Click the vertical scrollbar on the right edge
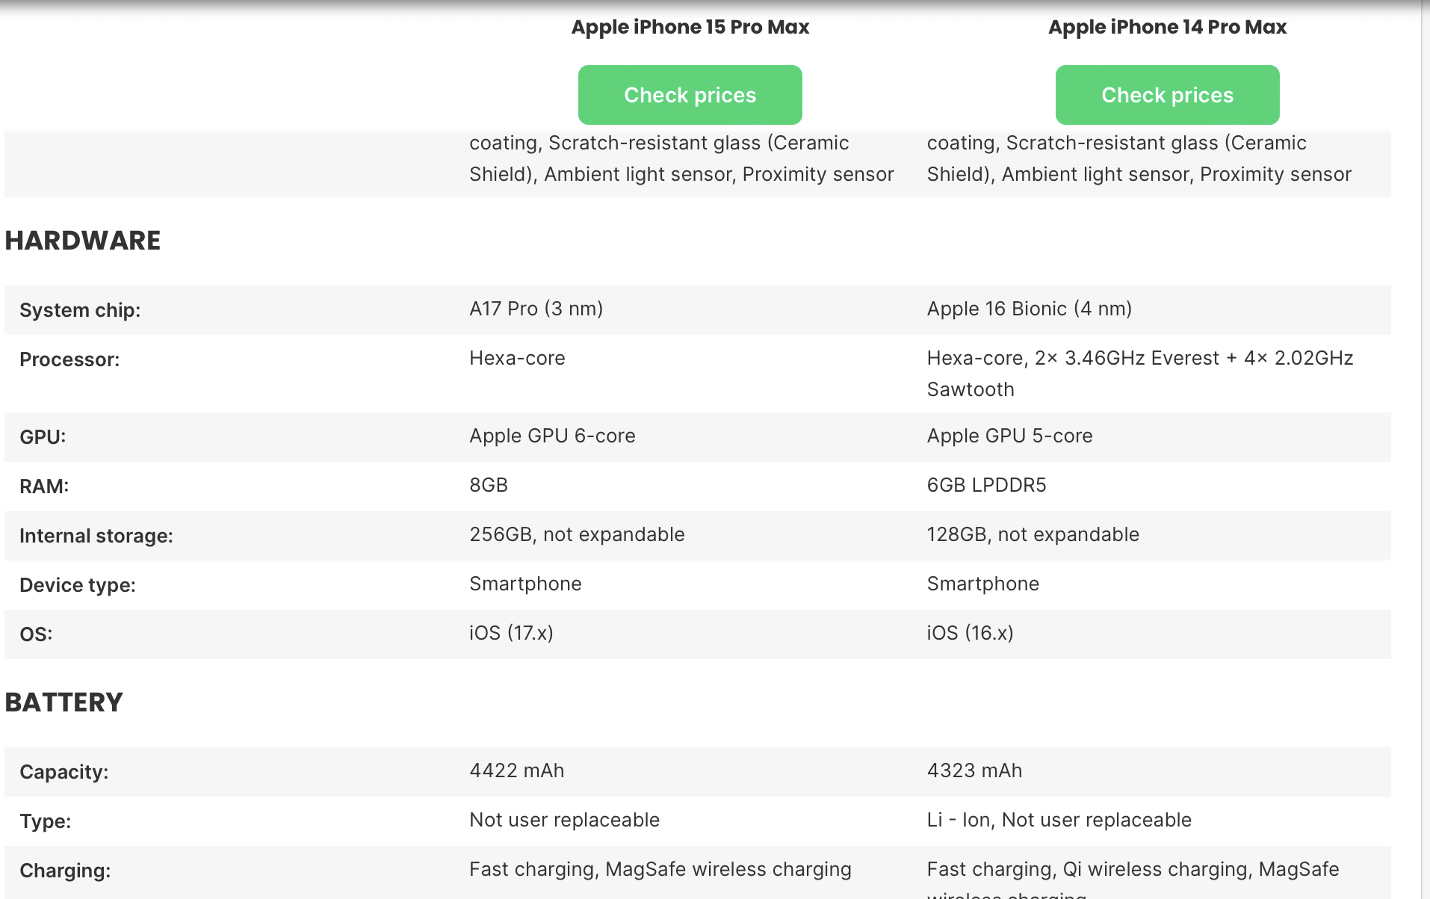The width and height of the screenshot is (1430, 899). tap(1425, 449)
